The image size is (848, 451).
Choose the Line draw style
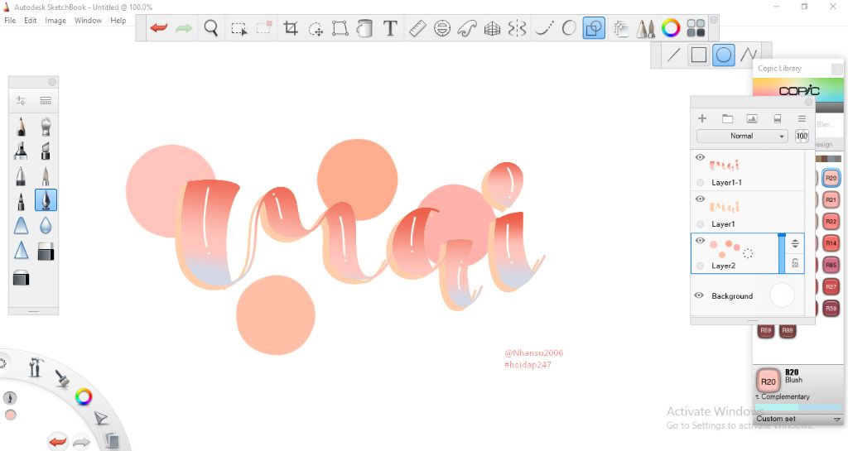673,55
